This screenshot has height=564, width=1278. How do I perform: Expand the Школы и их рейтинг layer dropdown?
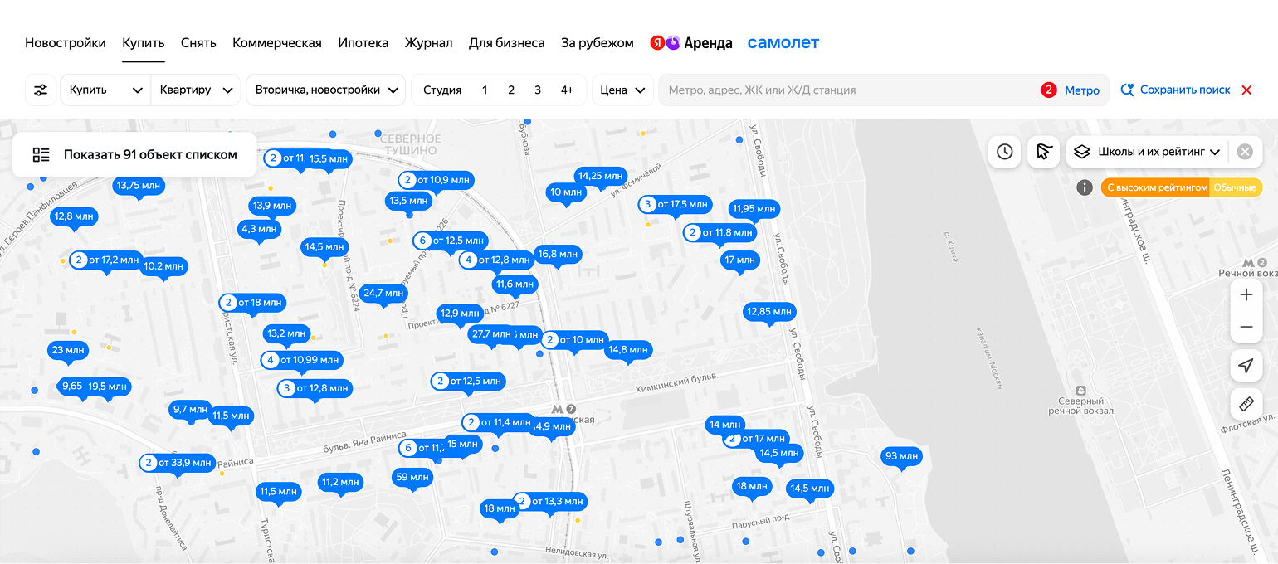[x=1149, y=152]
